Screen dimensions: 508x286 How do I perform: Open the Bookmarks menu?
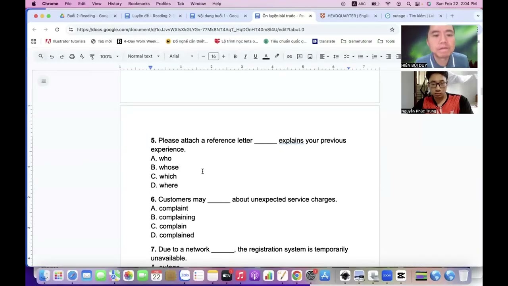(x=139, y=4)
